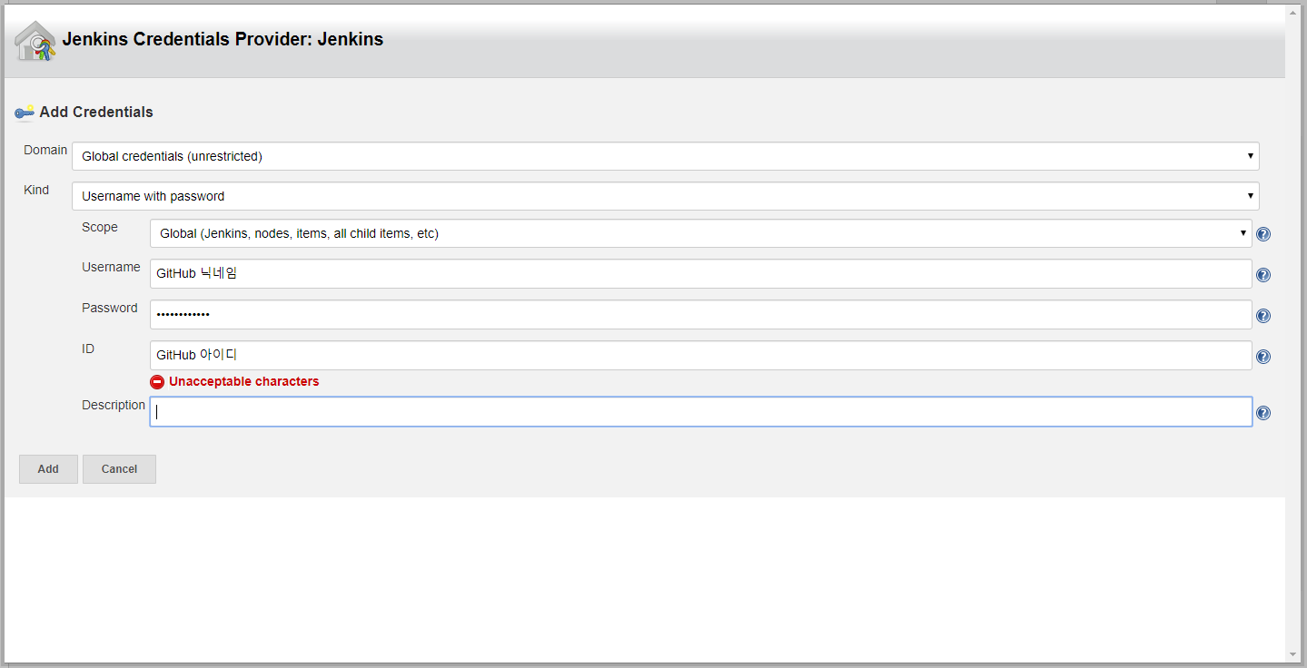Viewport: 1307px width, 668px height.
Task: Click the Add button
Action: pyautogui.click(x=48, y=469)
